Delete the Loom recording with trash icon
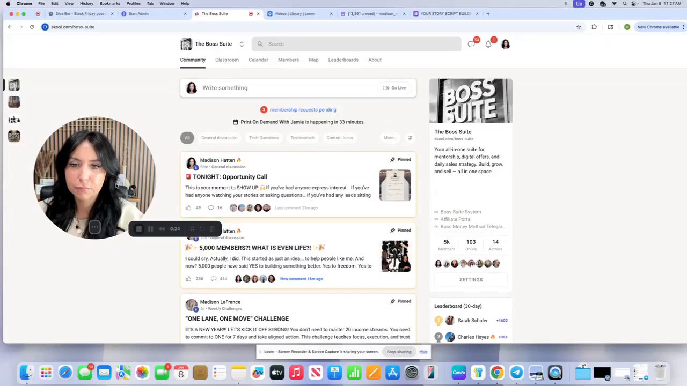This screenshot has width=687, height=386. point(212,229)
